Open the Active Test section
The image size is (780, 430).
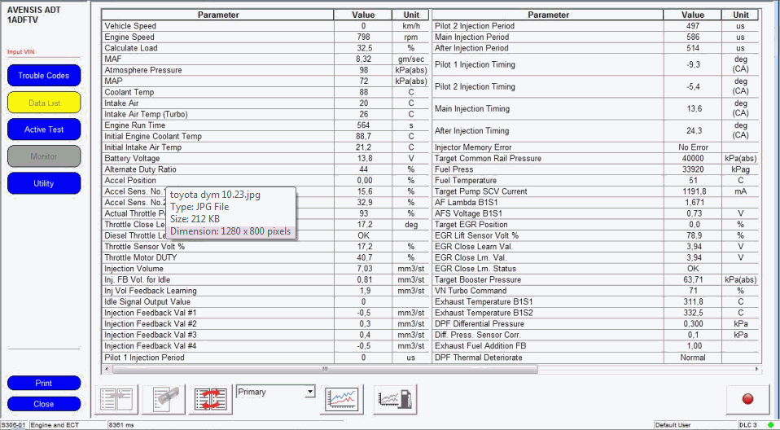click(x=44, y=129)
